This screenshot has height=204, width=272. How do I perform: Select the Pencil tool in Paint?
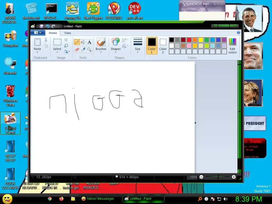click(77, 42)
